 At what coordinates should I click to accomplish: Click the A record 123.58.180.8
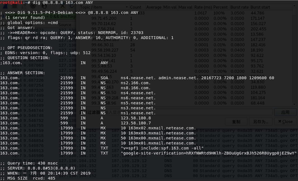(x=136, y=118)
